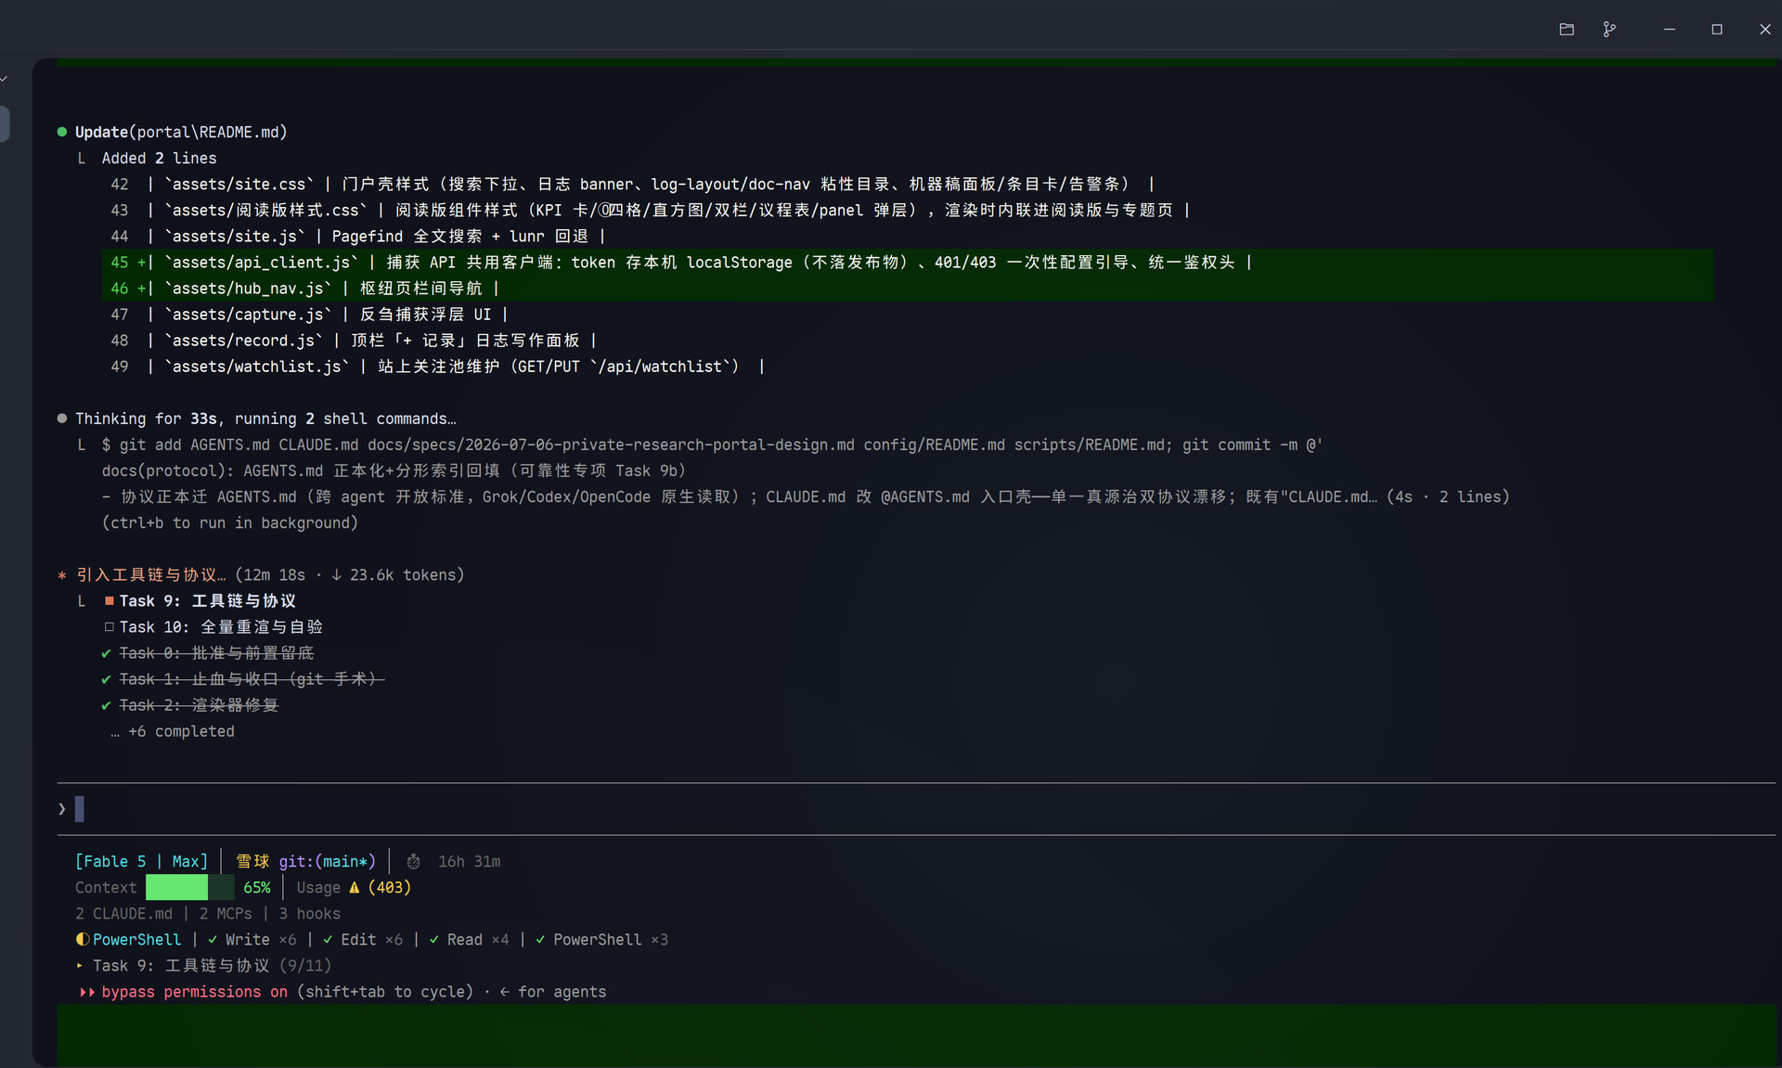Click line 43 阅读版样式.css row
Screen dimensions: 1782x1068
(x=650, y=211)
